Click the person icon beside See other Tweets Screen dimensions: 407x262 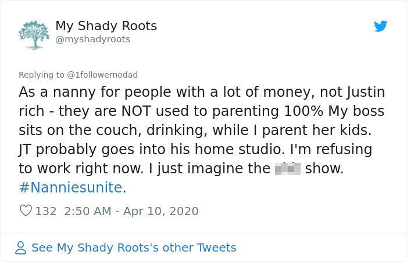point(21,248)
